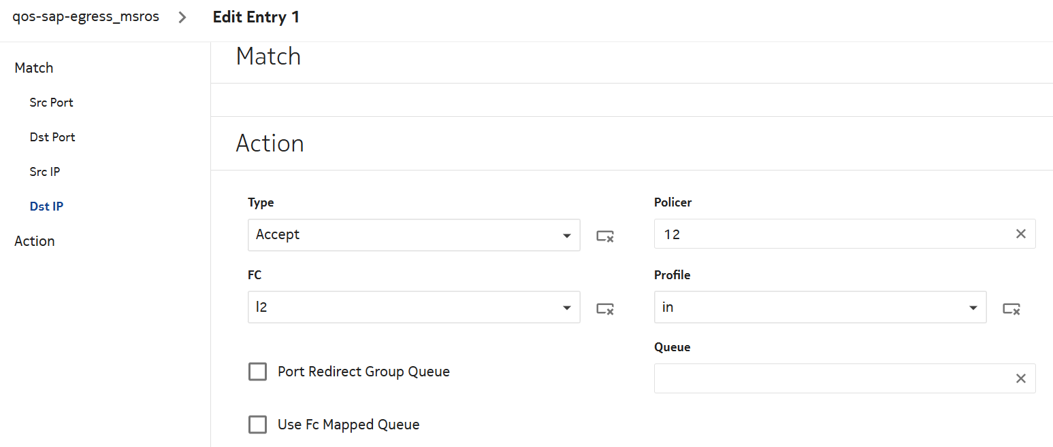Click into the empty Queue input field
1053x447 pixels.
pos(830,378)
